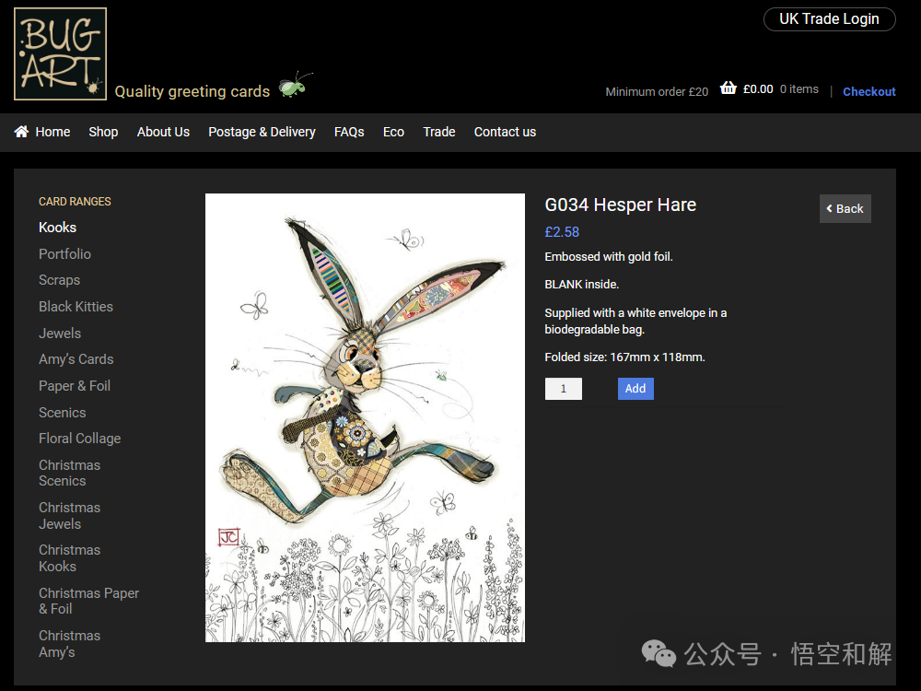Open the Contact us page
This screenshot has width=921, height=691.
click(505, 132)
